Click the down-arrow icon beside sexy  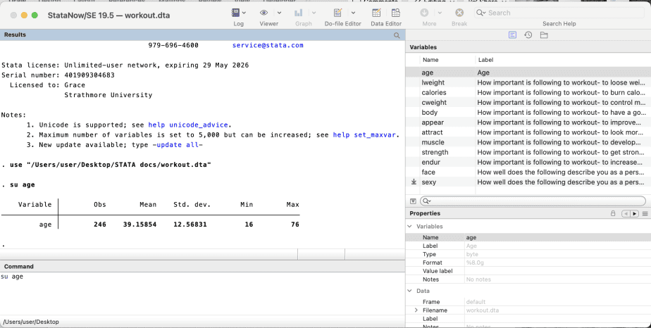[x=414, y=182]
